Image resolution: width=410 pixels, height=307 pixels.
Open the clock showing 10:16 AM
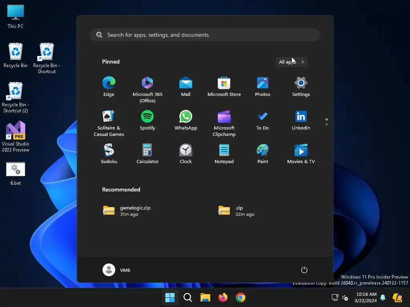click(x=366, y=297)
